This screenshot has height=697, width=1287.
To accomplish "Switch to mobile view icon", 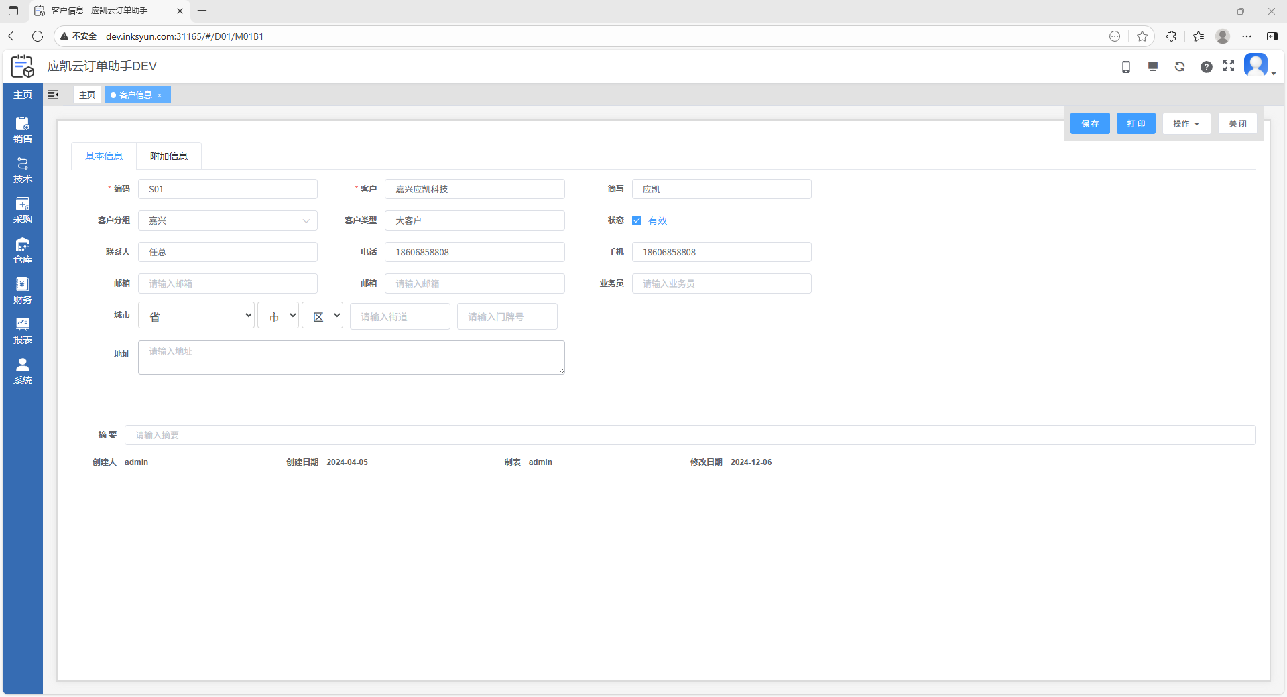I will click(1126, 66).
